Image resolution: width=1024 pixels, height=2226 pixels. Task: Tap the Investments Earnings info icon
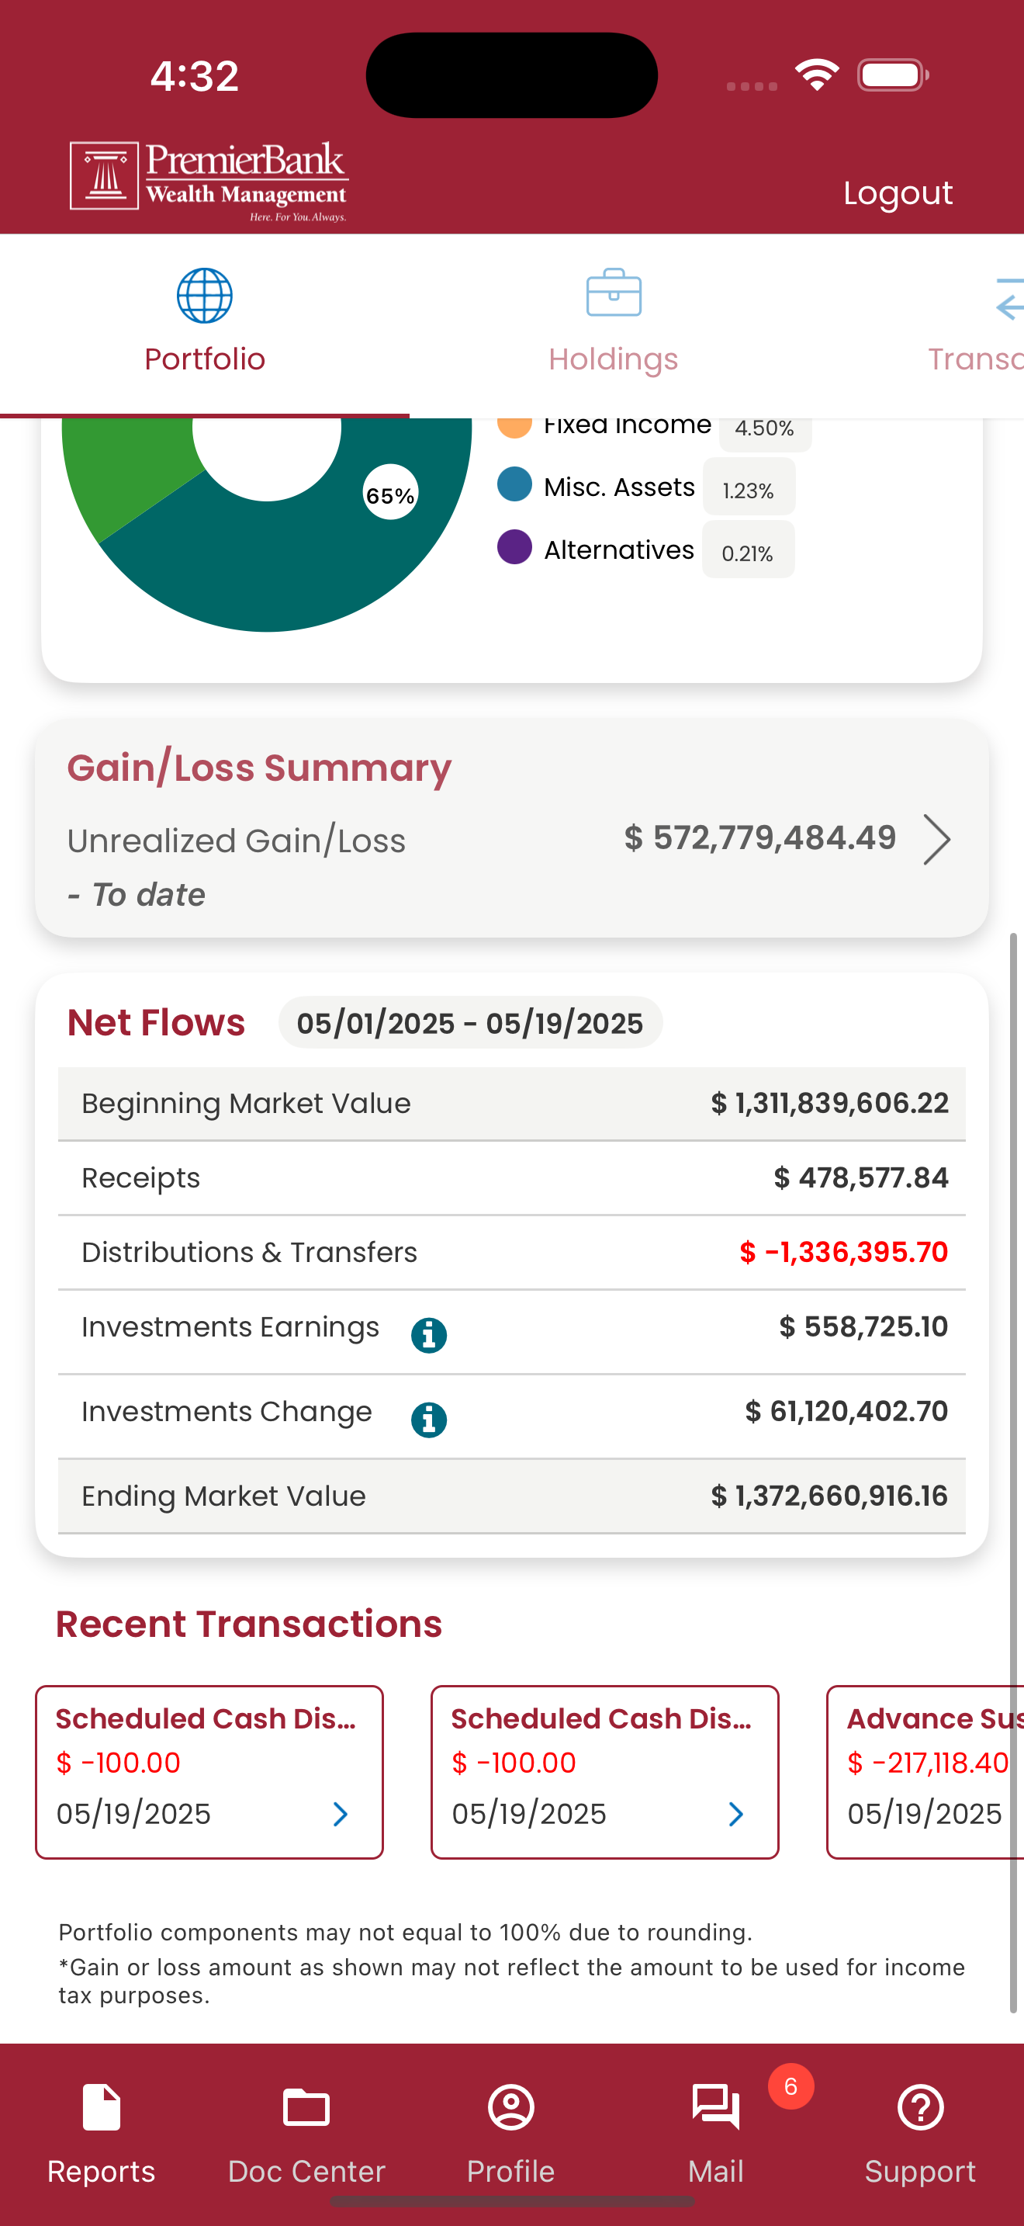429,1335
